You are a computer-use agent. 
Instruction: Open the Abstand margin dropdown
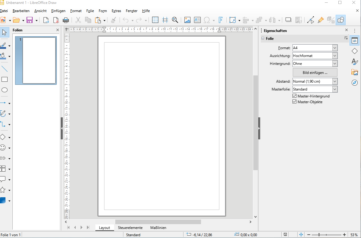335,81
